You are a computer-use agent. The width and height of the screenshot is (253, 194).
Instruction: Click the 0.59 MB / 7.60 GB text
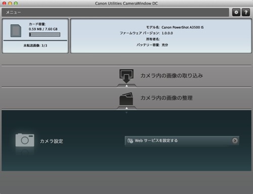point(43,29)
